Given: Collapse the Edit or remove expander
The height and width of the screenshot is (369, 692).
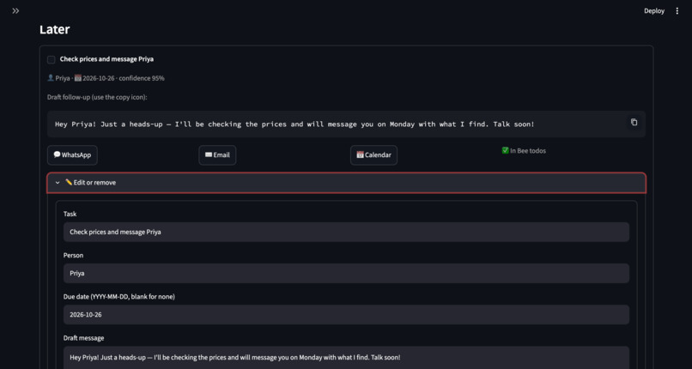Looking at the screenshot, I should (x=347, y=183).
